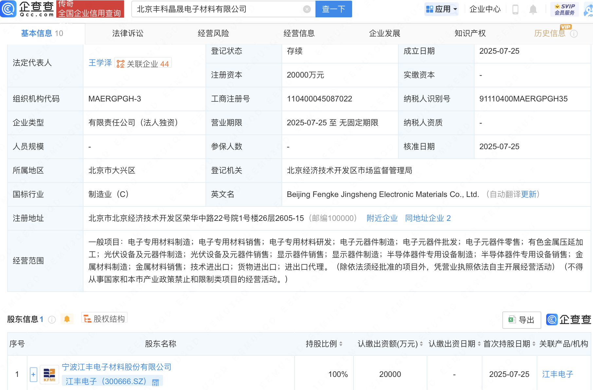Click organization code MAERGPGH-3

(115, 99)
